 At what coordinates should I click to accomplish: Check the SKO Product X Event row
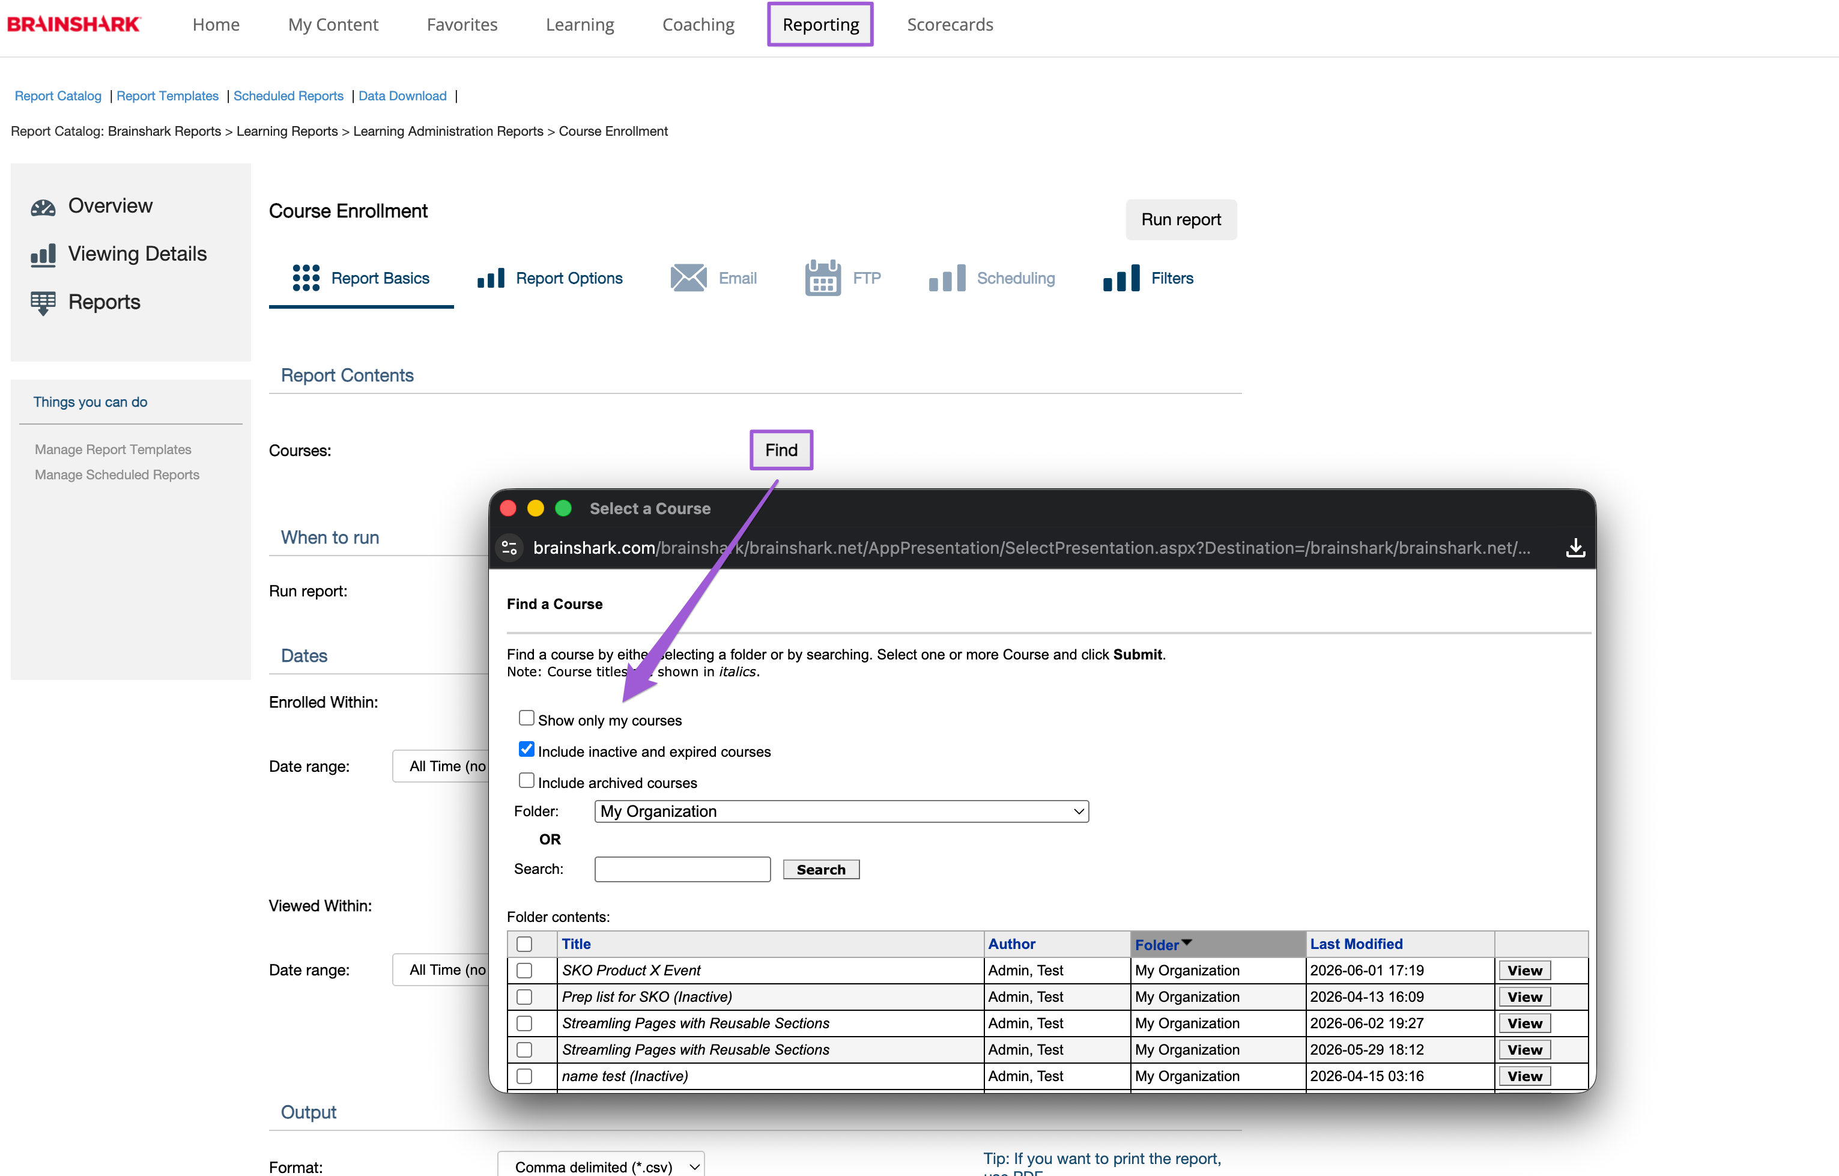pos(524,971)
